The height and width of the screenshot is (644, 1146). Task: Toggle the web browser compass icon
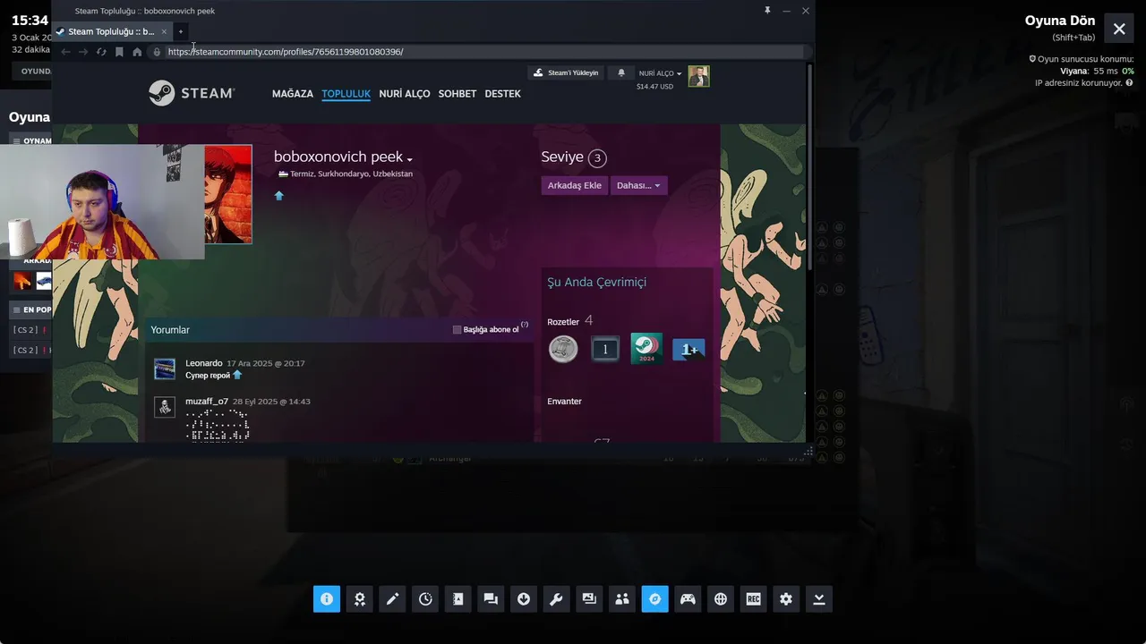pyautogui.click(x=654, y=599)
